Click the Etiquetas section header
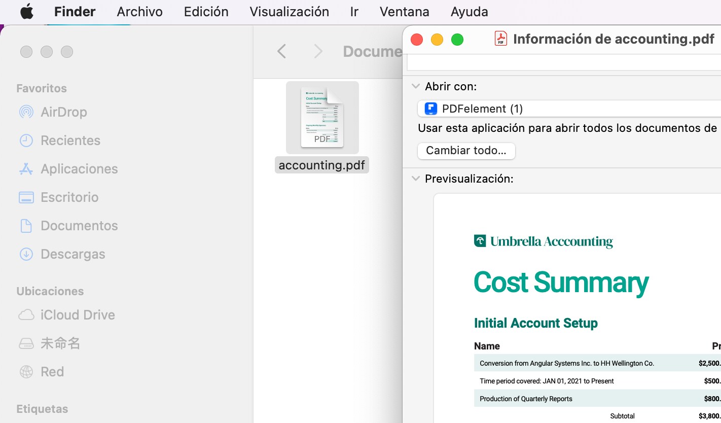Screen dimensions: 721x423 pyautogui.click(x=42, y=409)
